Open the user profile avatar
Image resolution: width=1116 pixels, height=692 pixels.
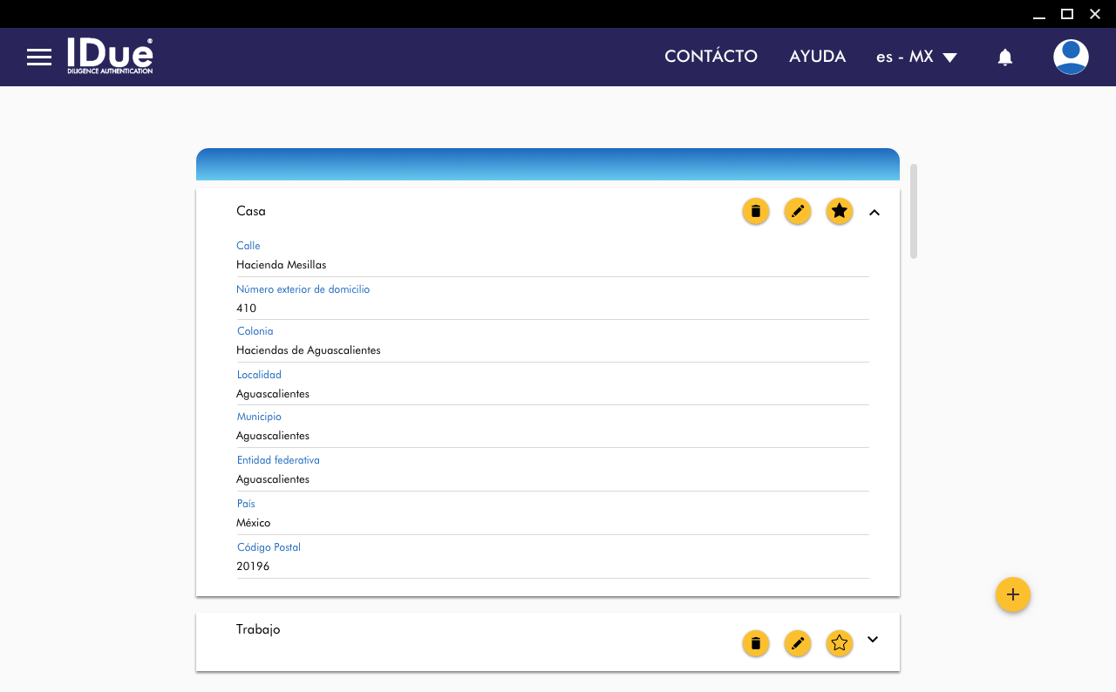(1071, 58)
